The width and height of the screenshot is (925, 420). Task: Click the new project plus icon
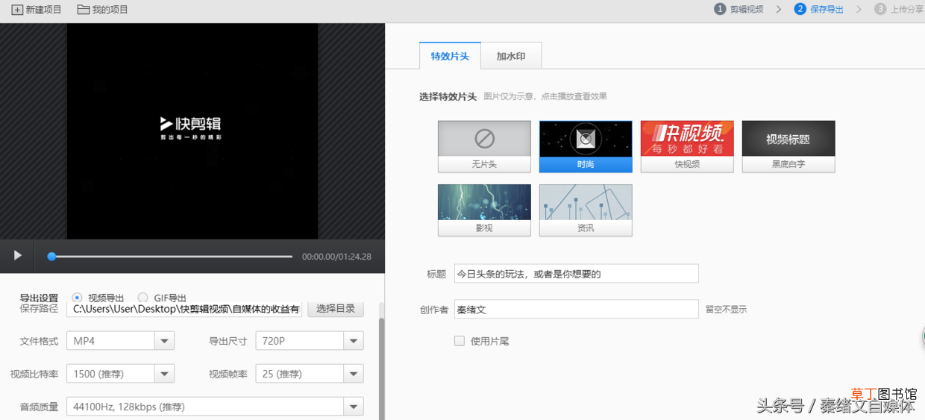pyautogui.click(x=16, y=10)
